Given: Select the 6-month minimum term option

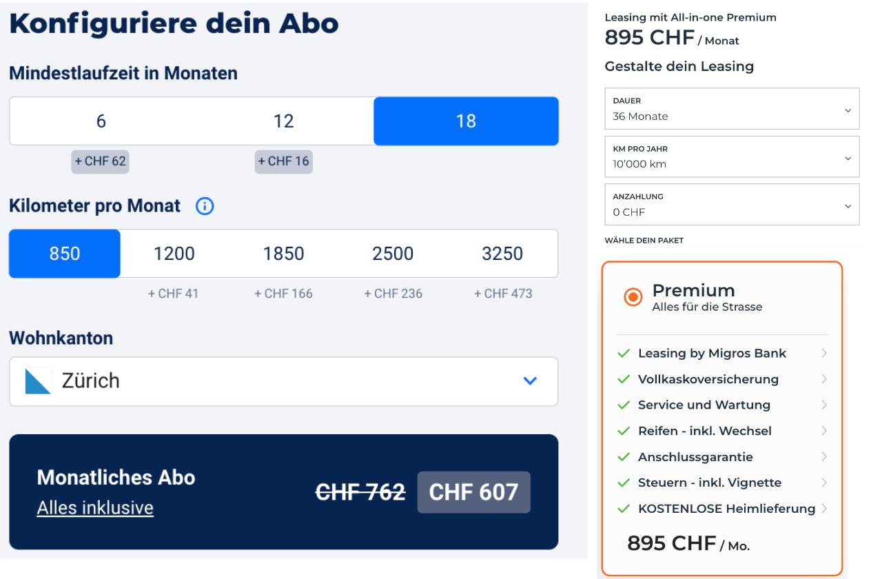Looking at the screenshot, I should 101,121.
